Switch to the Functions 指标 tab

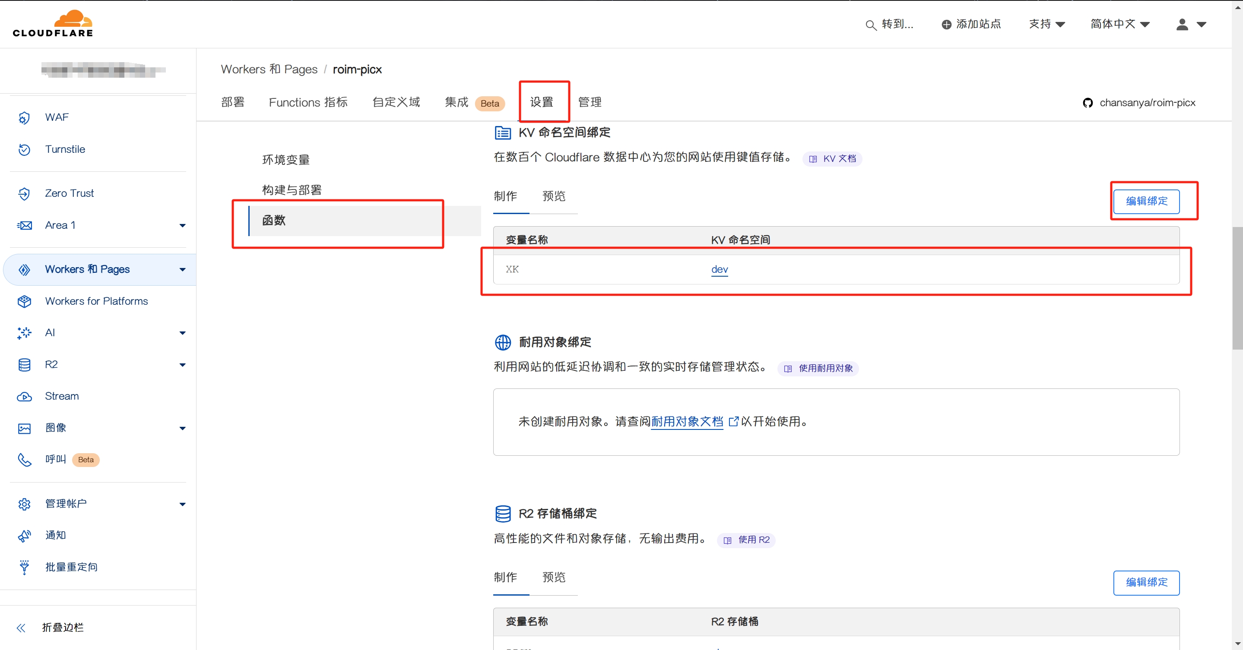pos(308,102)
